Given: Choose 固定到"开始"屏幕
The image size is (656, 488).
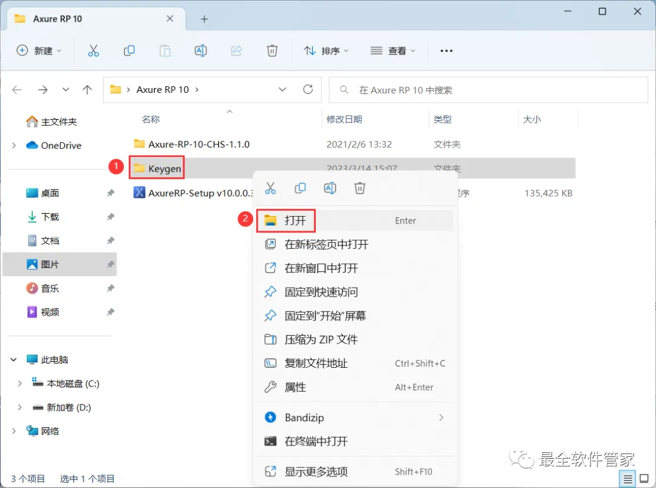Looking at the screenshot, I should [x=355, y=316].
